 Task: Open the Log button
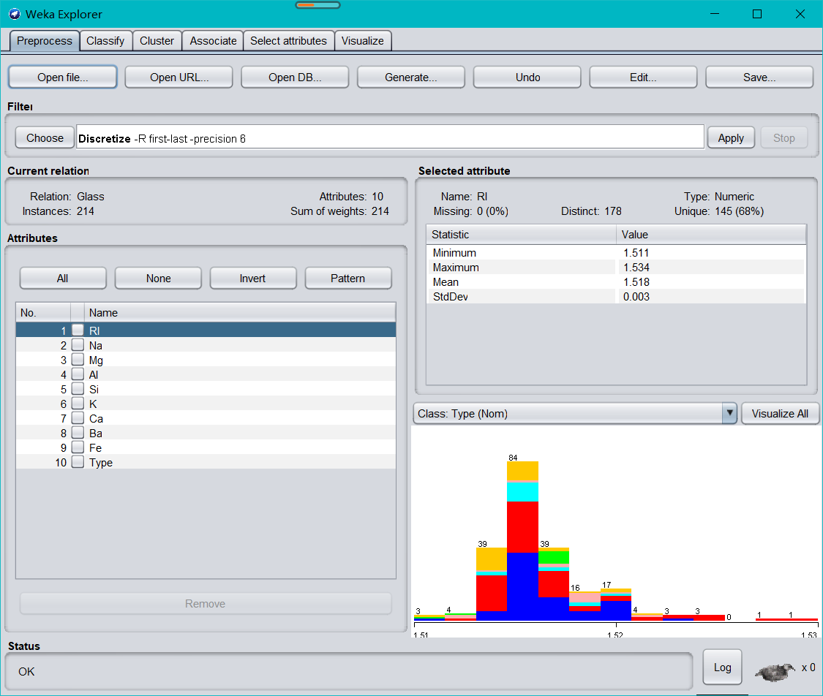tap(722, 667)
